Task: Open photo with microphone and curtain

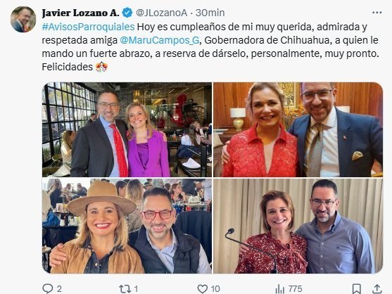Action: [x=298, y=226]
